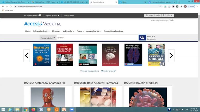
Task: Bookmark page with the star icon
Action: coord(160,6)
